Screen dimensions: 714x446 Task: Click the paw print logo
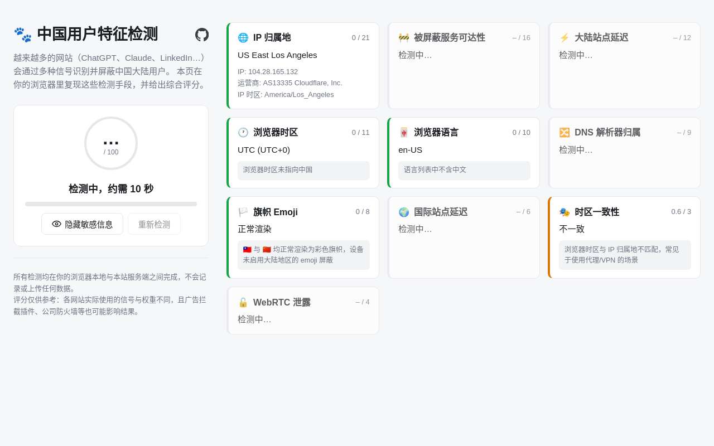(x=23, y=35)
